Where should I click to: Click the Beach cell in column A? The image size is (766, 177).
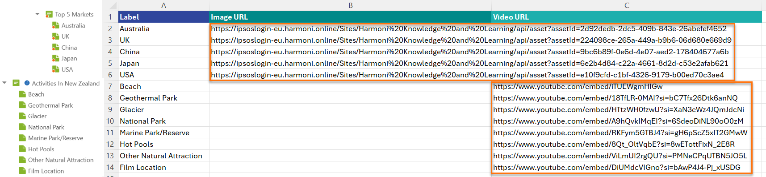(x=163, y=86)
